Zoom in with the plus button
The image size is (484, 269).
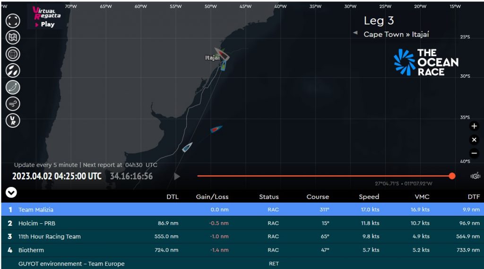[x=474, y=126]
